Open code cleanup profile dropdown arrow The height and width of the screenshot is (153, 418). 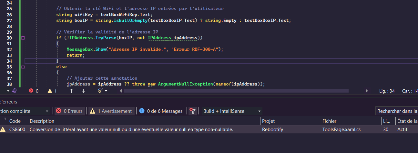106,91
